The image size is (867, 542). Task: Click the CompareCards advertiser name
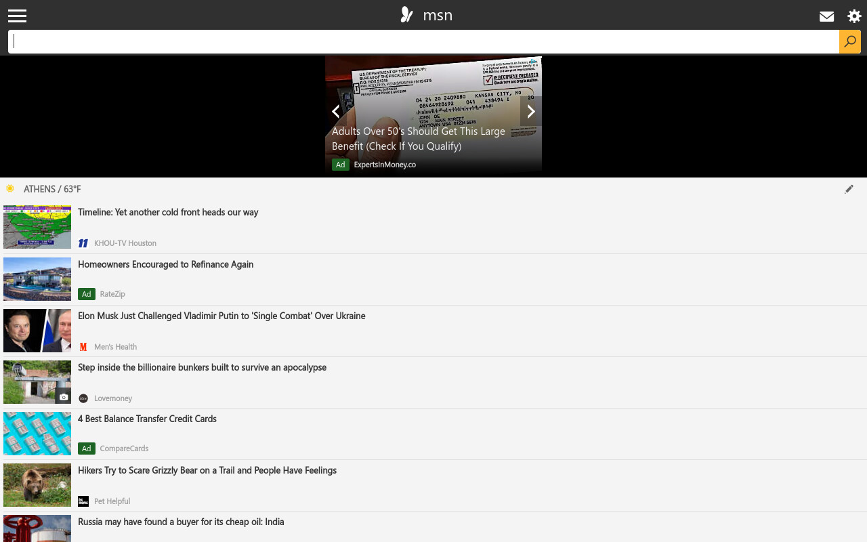[124, 449]
